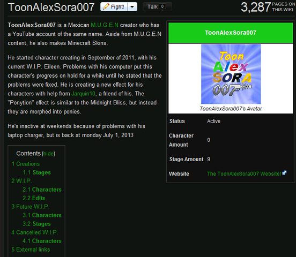Screen dimensions: 296x257
Task: Go to 3.2 Stages in contents
Action: (36, 224)
